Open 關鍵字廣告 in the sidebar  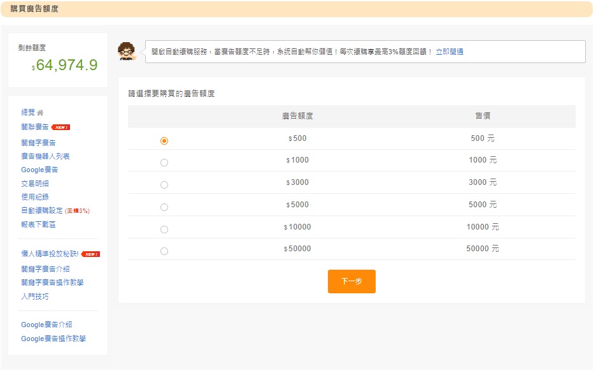pos(38,143)
